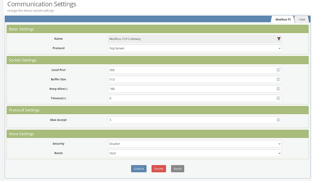This screenshot has width=312, height=181.
Task: Click the Name input field
Action: pos(195,39)
